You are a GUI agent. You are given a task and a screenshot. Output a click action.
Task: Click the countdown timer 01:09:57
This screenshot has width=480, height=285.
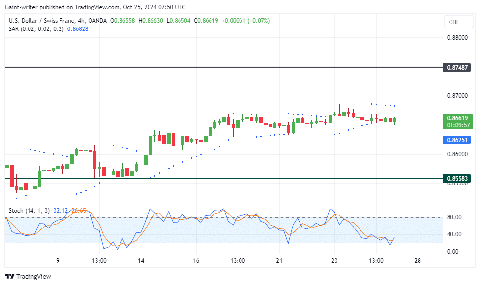[x=457, y=125]
